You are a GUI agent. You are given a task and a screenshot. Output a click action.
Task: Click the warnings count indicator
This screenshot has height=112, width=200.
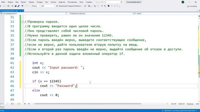coord(19,104)
